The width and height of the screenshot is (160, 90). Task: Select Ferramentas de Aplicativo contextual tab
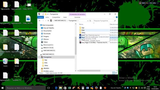coord(77,14)
